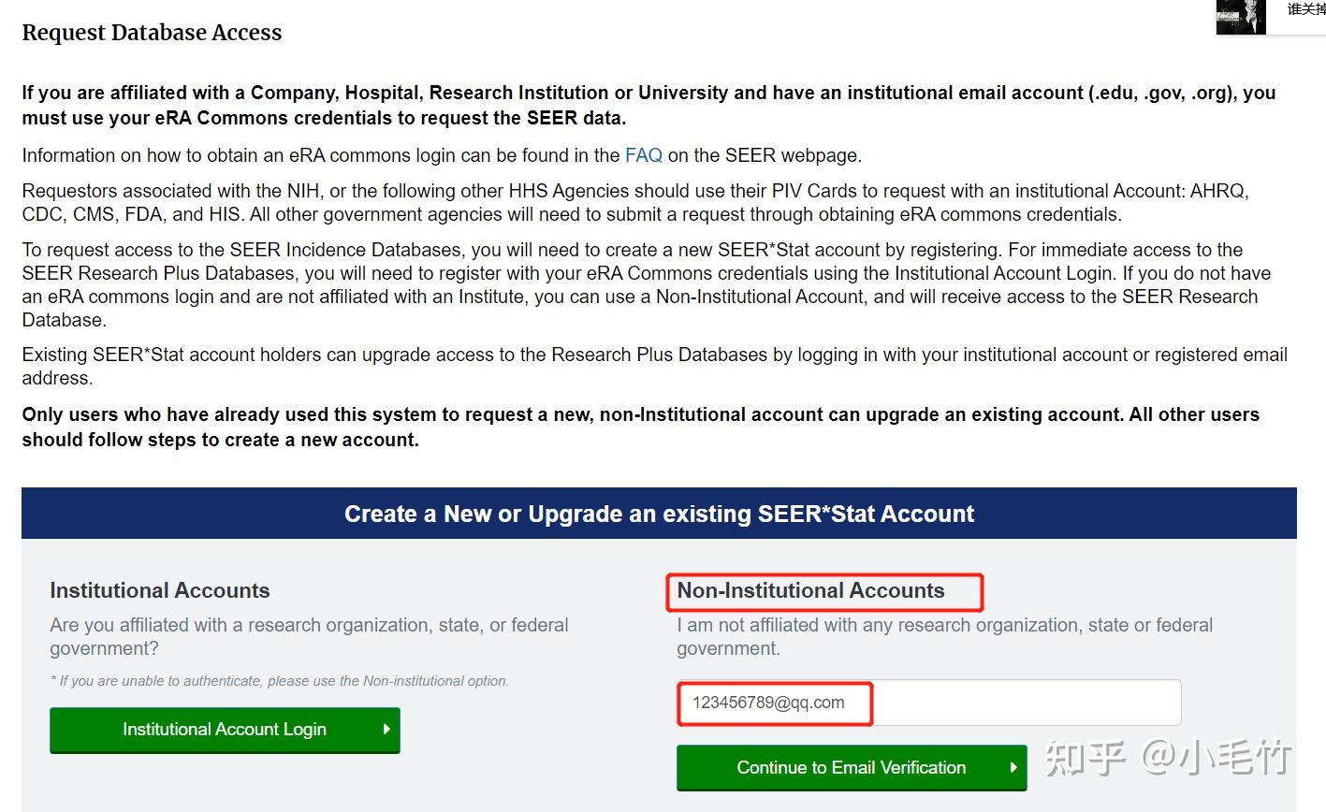Image resolution: width=1326 pixels, height=812 pixels.
Task: Click the thumbnail image in the top-right corner
Action: (x=1240, y=18)
